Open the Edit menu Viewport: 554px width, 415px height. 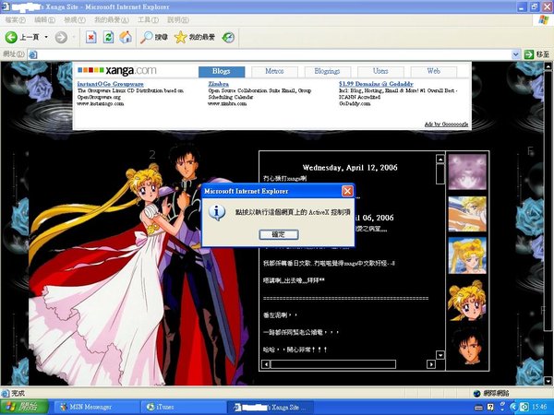44,20
